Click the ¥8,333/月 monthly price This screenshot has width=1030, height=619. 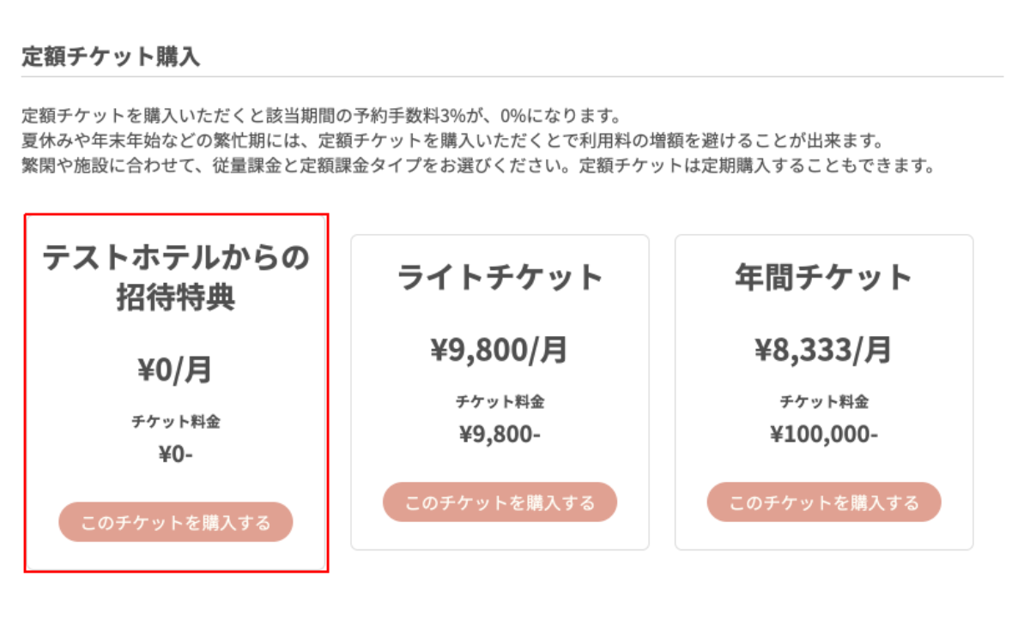[824, 350]
